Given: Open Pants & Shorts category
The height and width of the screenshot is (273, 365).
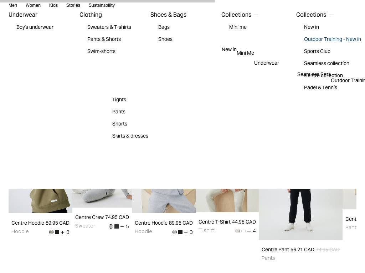Looking at the screenshot, I should [104, 39].
